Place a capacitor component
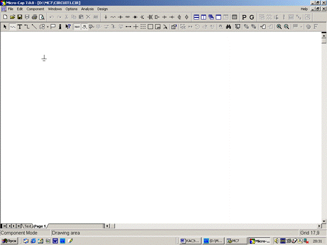 (120, 17)
